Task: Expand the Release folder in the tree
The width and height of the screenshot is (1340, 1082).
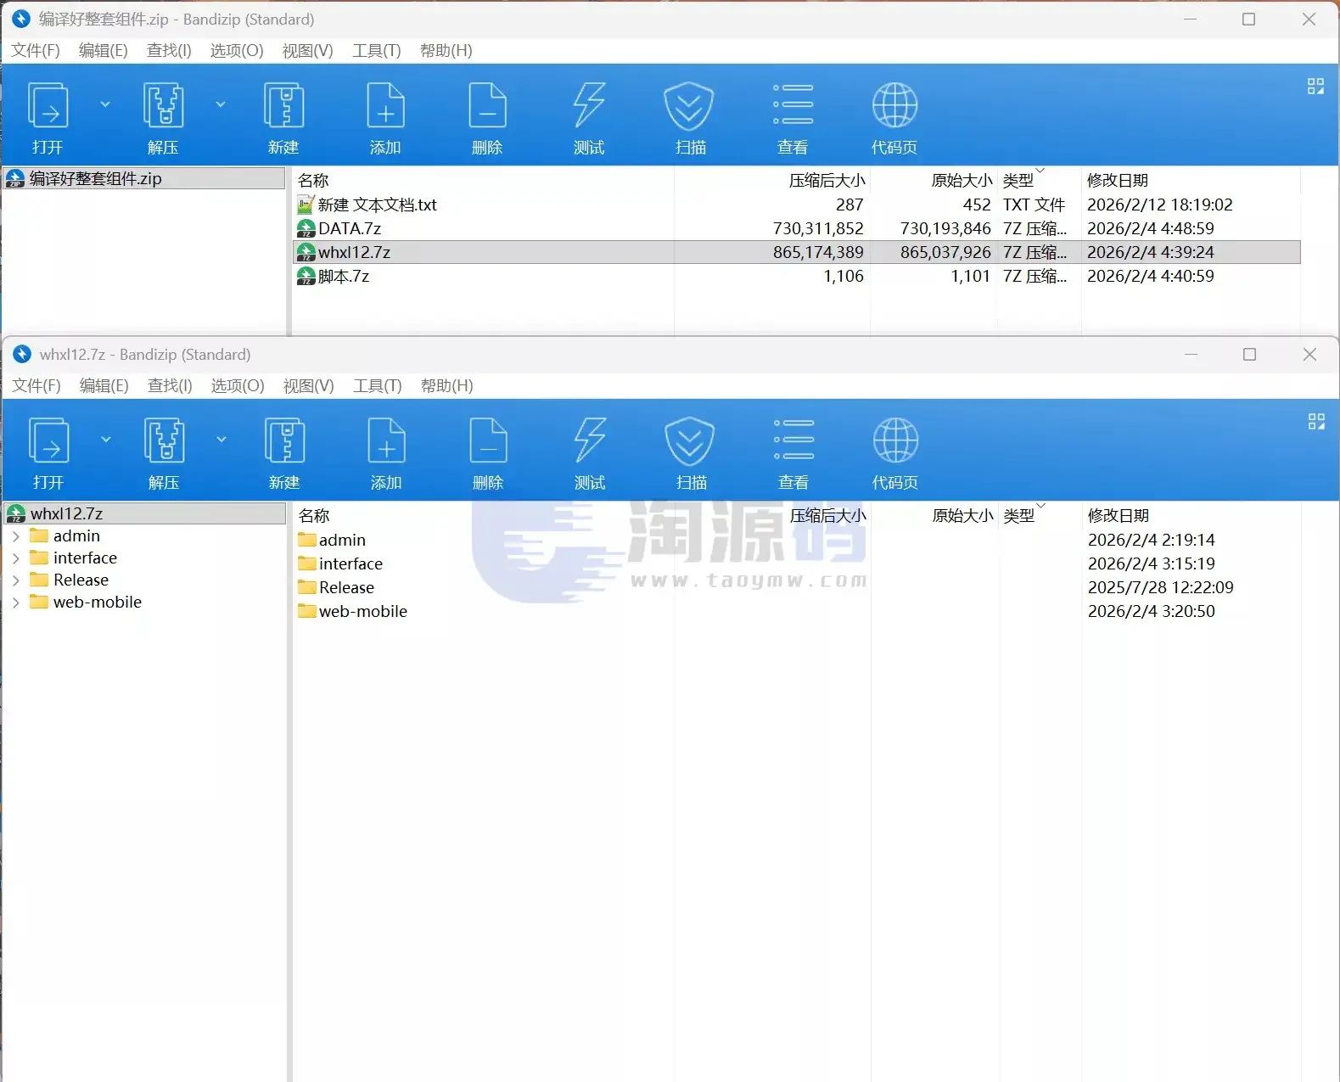Action: pos(15,580)
